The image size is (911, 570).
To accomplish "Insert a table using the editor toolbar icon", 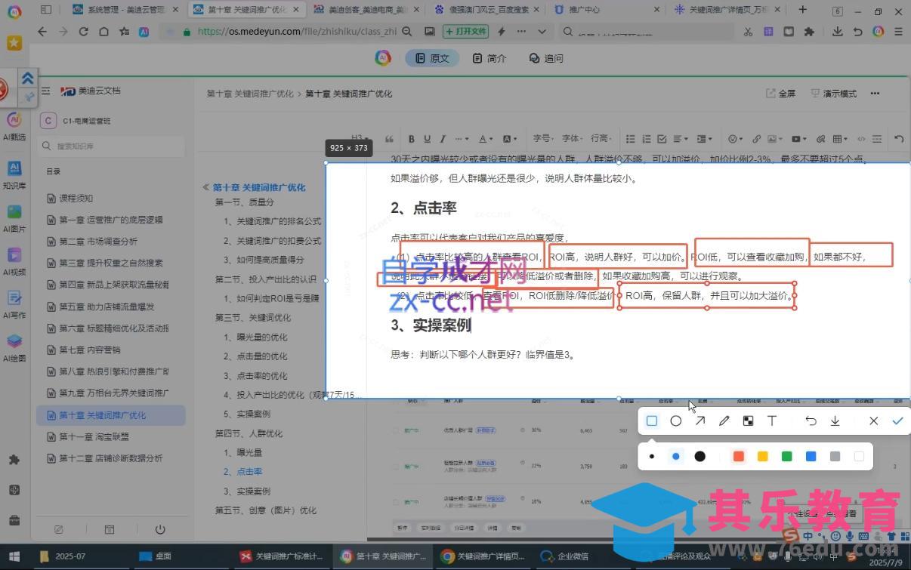I will point(835,139).
